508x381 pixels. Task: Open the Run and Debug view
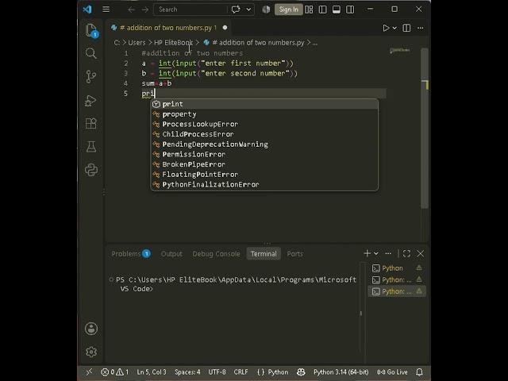click(x=90, y=100)
